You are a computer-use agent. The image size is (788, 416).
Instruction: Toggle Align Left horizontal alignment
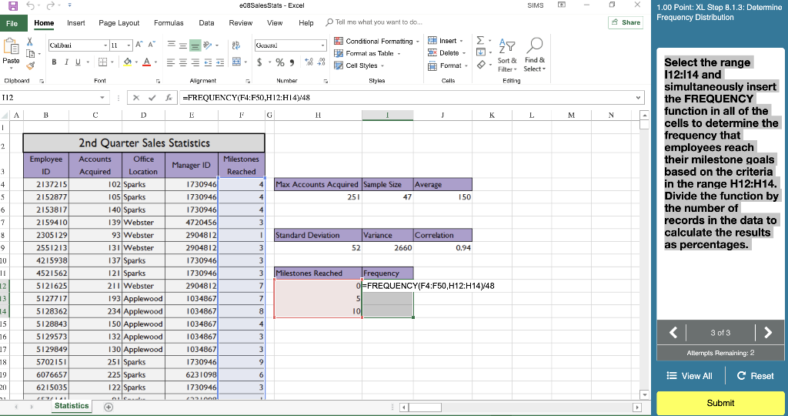(171, 62)
